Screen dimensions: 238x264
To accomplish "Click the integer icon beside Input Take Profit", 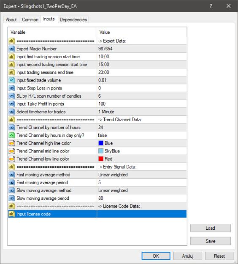I will coord(12,104).
